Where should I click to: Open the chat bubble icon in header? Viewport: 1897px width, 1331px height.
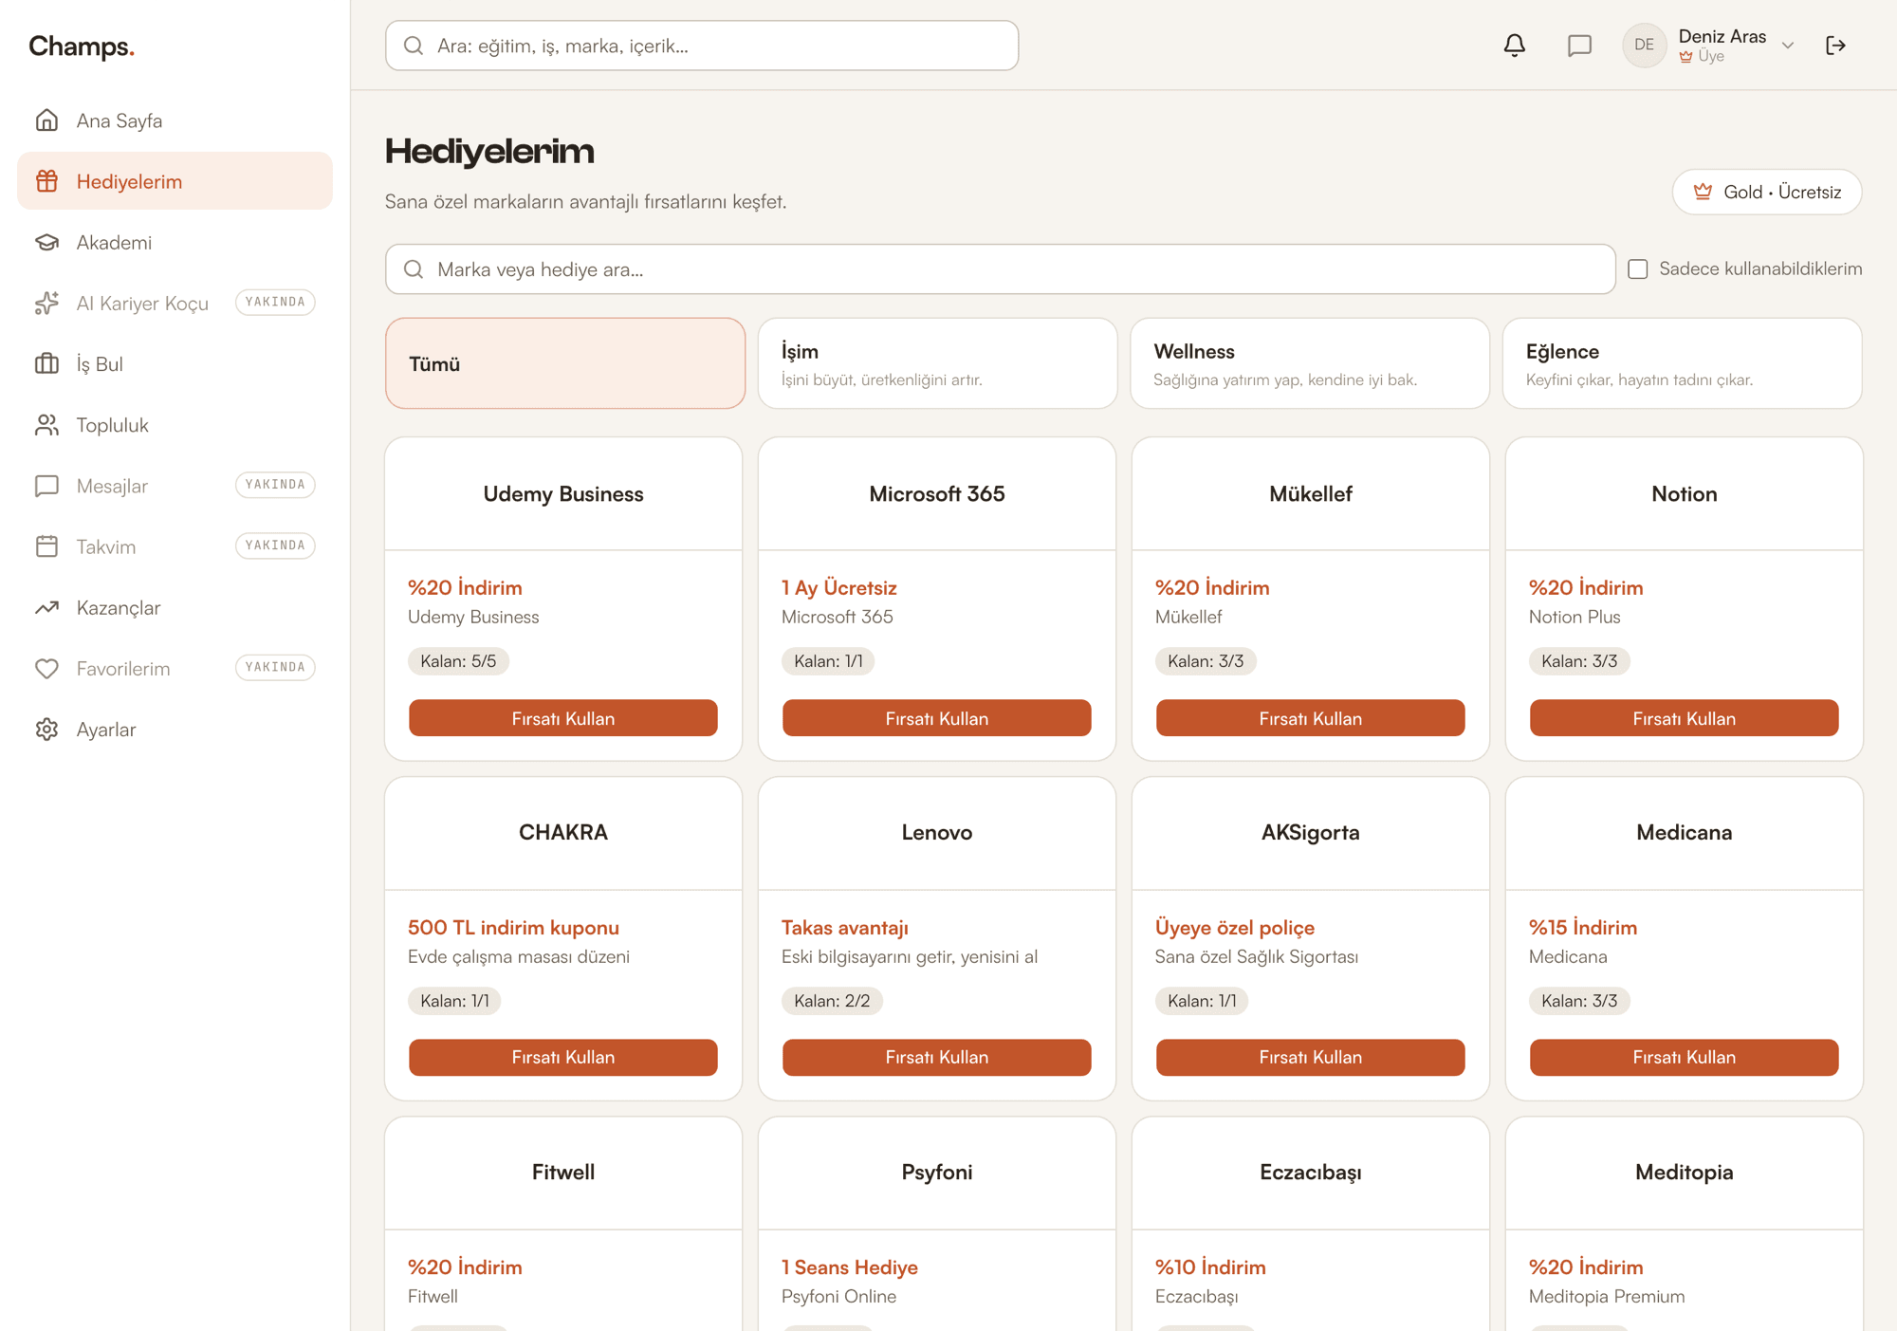(1579, 46)
